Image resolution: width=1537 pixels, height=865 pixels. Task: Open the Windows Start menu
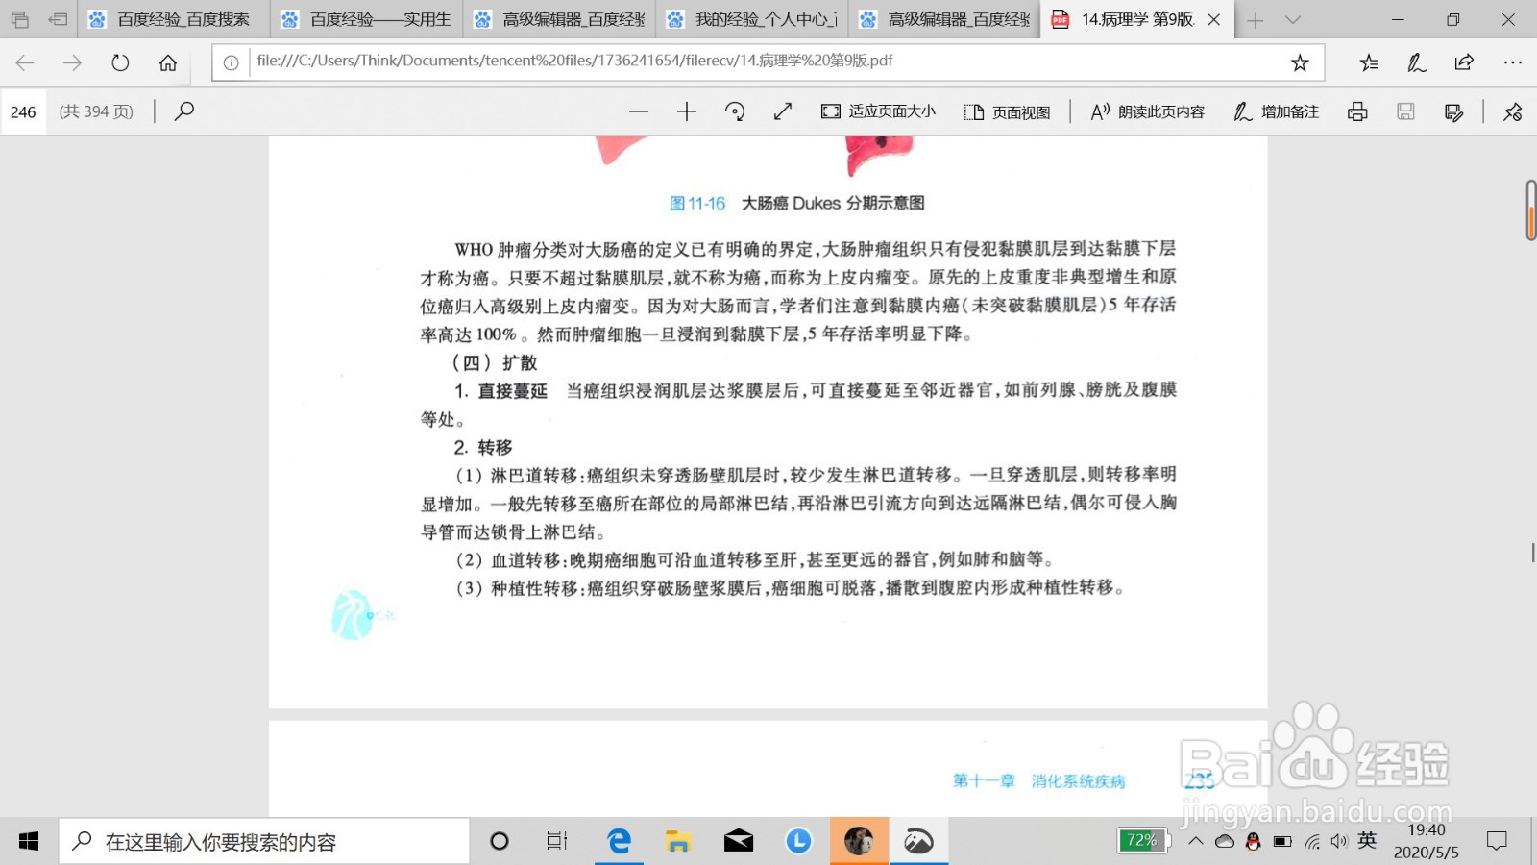(x=29, y=842)
